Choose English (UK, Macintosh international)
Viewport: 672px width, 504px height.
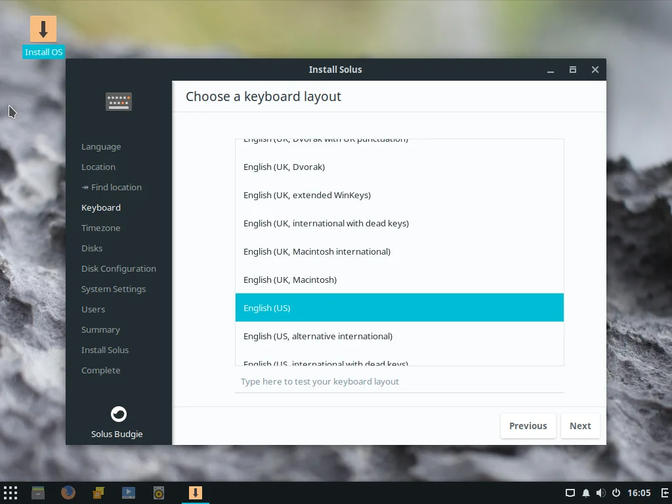click(400, 251)
